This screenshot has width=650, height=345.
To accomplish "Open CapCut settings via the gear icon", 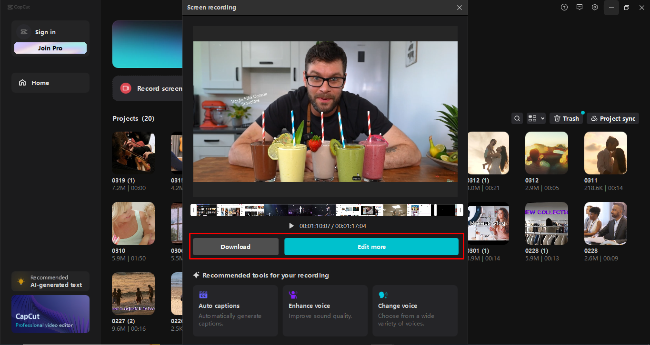I will [x=594, y=7].
